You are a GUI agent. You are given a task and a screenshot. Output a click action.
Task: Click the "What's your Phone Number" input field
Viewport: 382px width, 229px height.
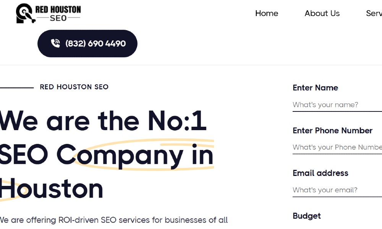click(336, 147)
